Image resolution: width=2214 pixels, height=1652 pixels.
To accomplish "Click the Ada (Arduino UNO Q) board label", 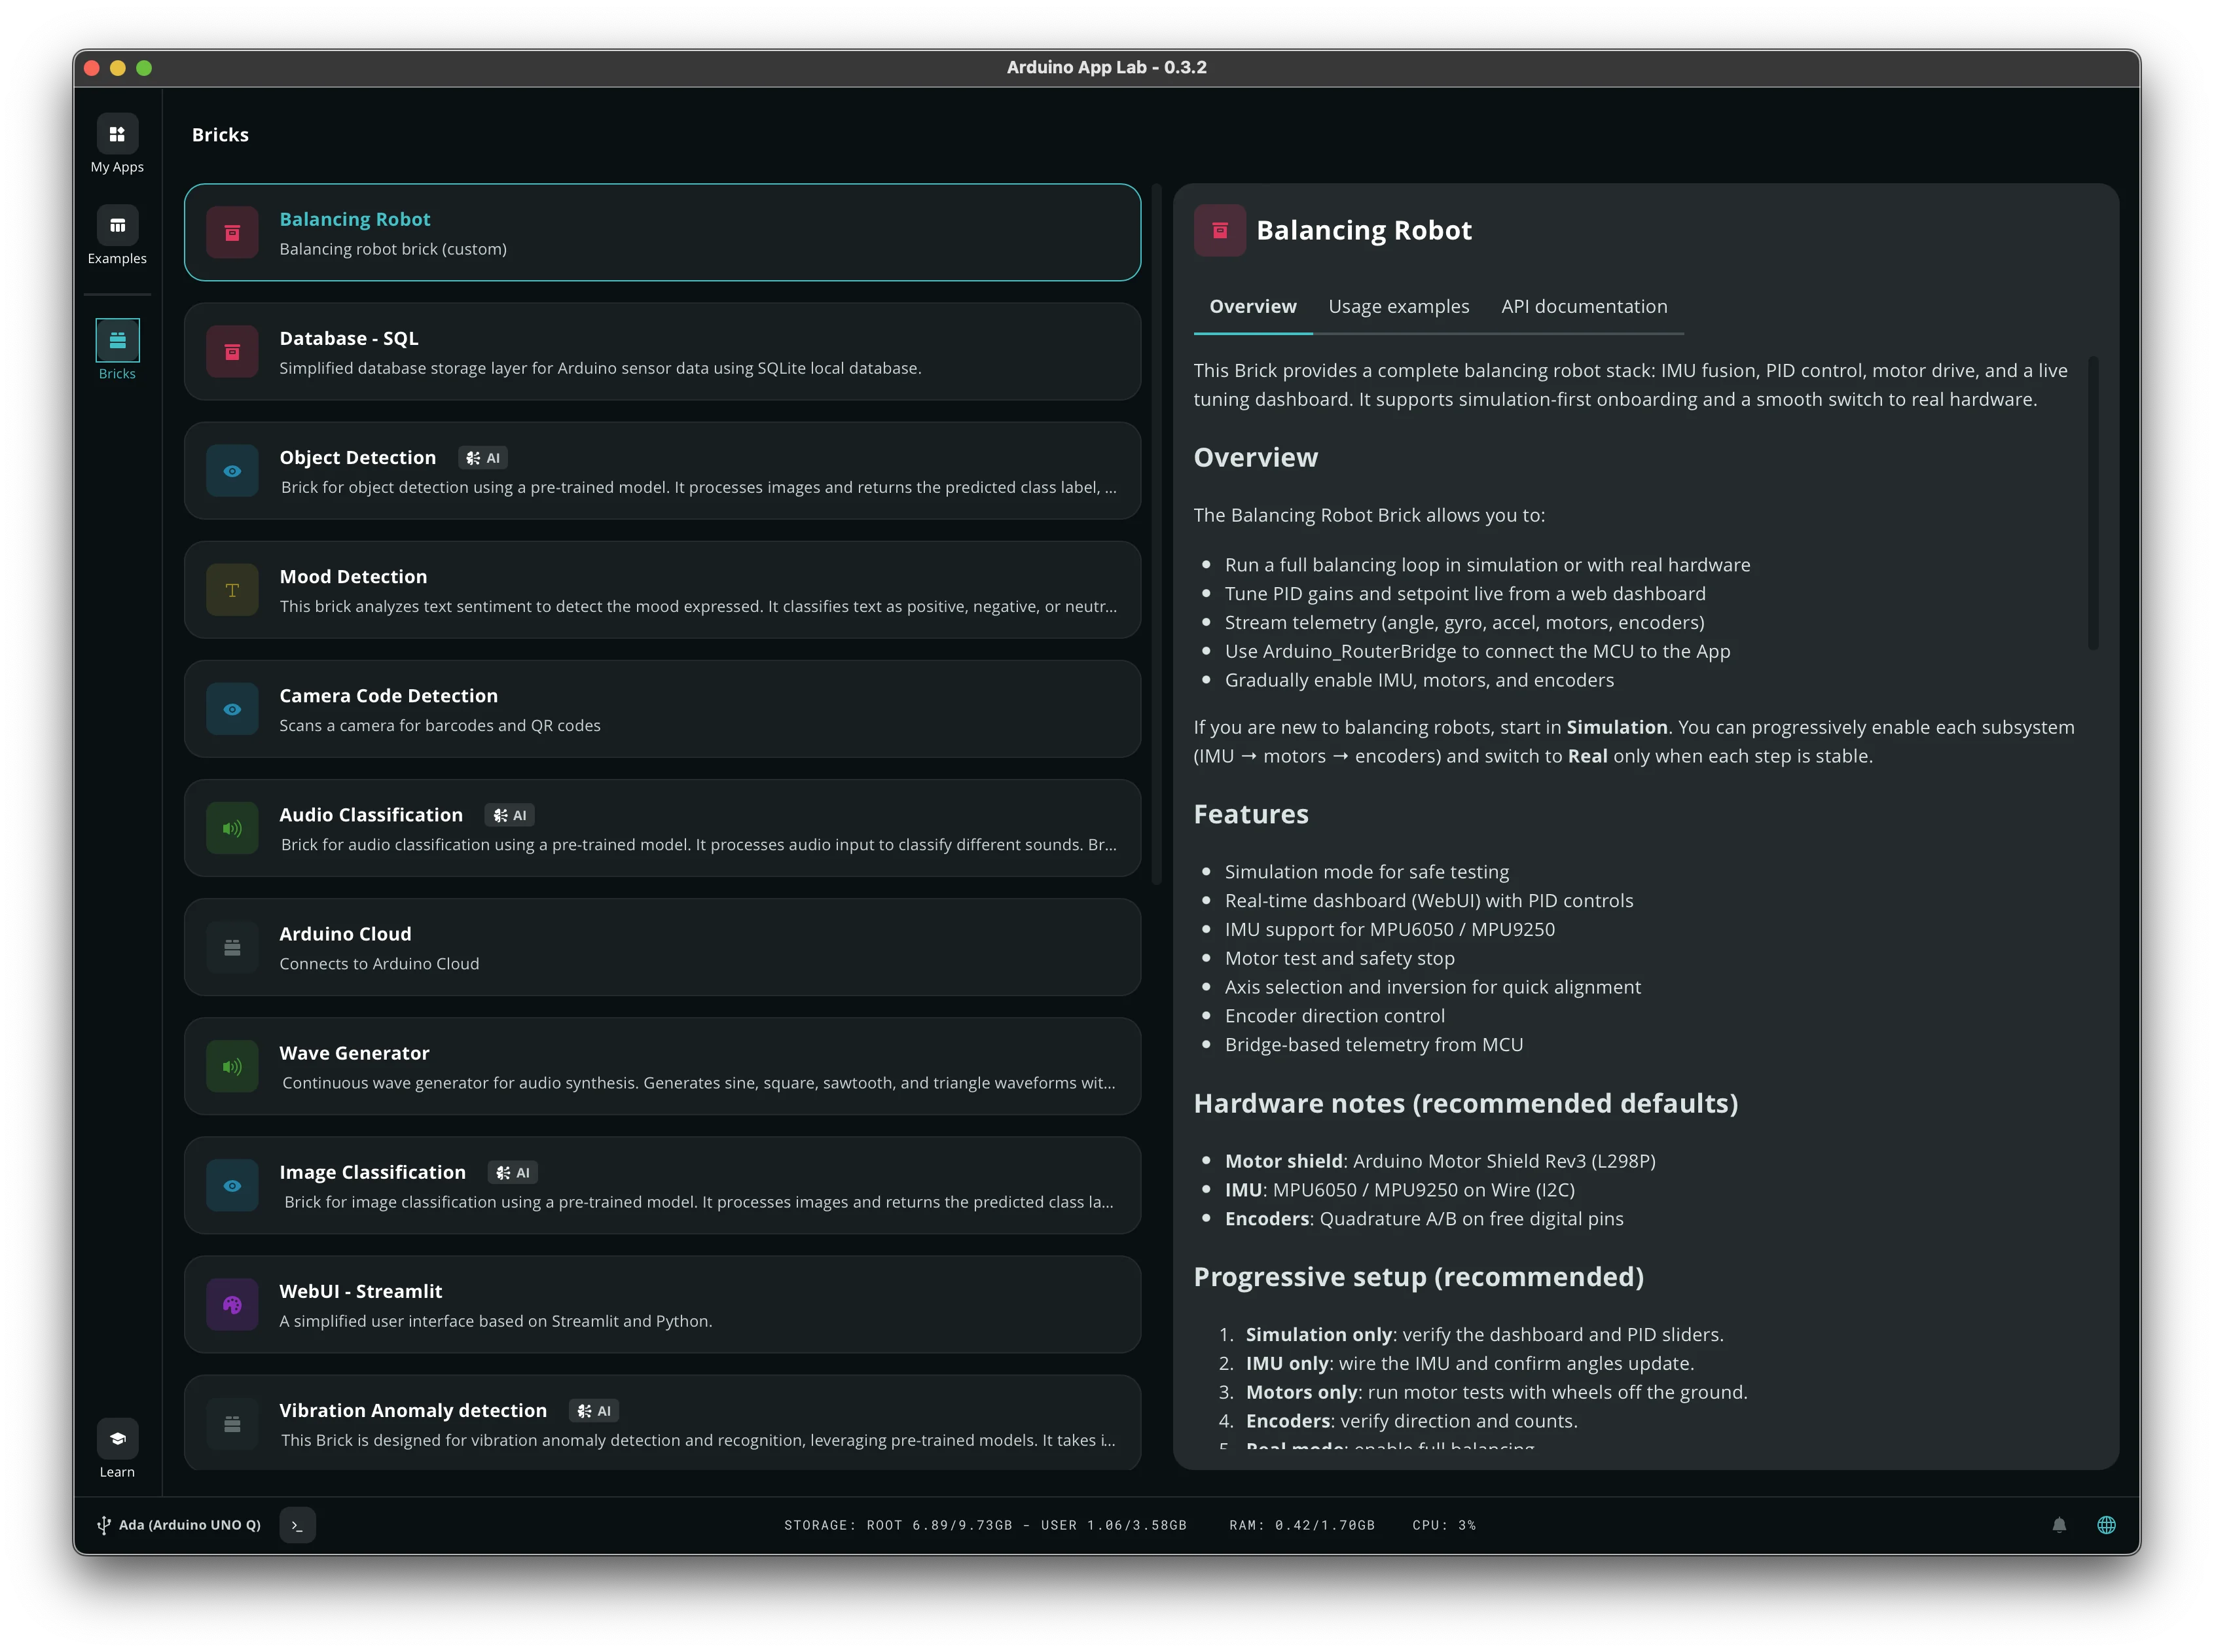I will (189, 1525).
